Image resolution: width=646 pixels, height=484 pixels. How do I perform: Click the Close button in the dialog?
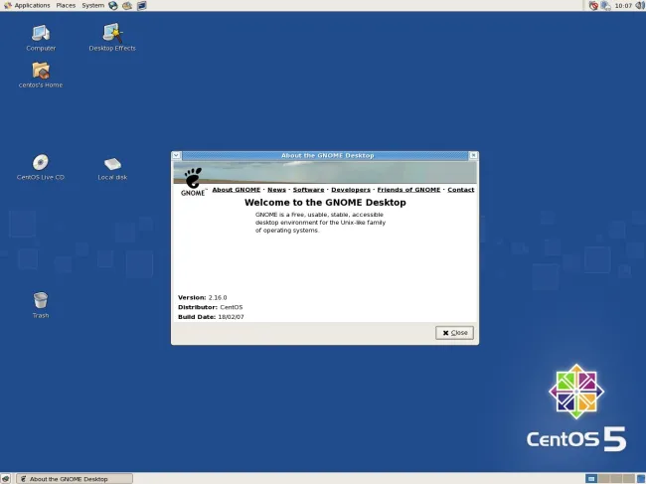pos(454,333)
